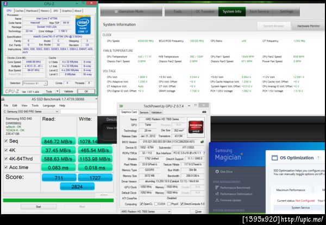Screen dimensions: 326x225
Task: Click the Validate button in CPU-Z
Action: pos(68,91)
